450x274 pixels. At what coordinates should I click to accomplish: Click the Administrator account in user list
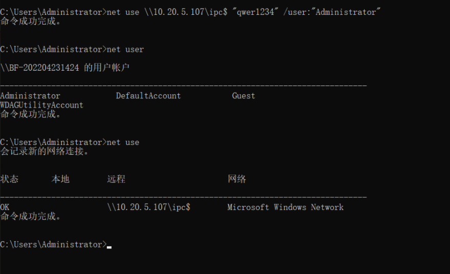(30, 96)
